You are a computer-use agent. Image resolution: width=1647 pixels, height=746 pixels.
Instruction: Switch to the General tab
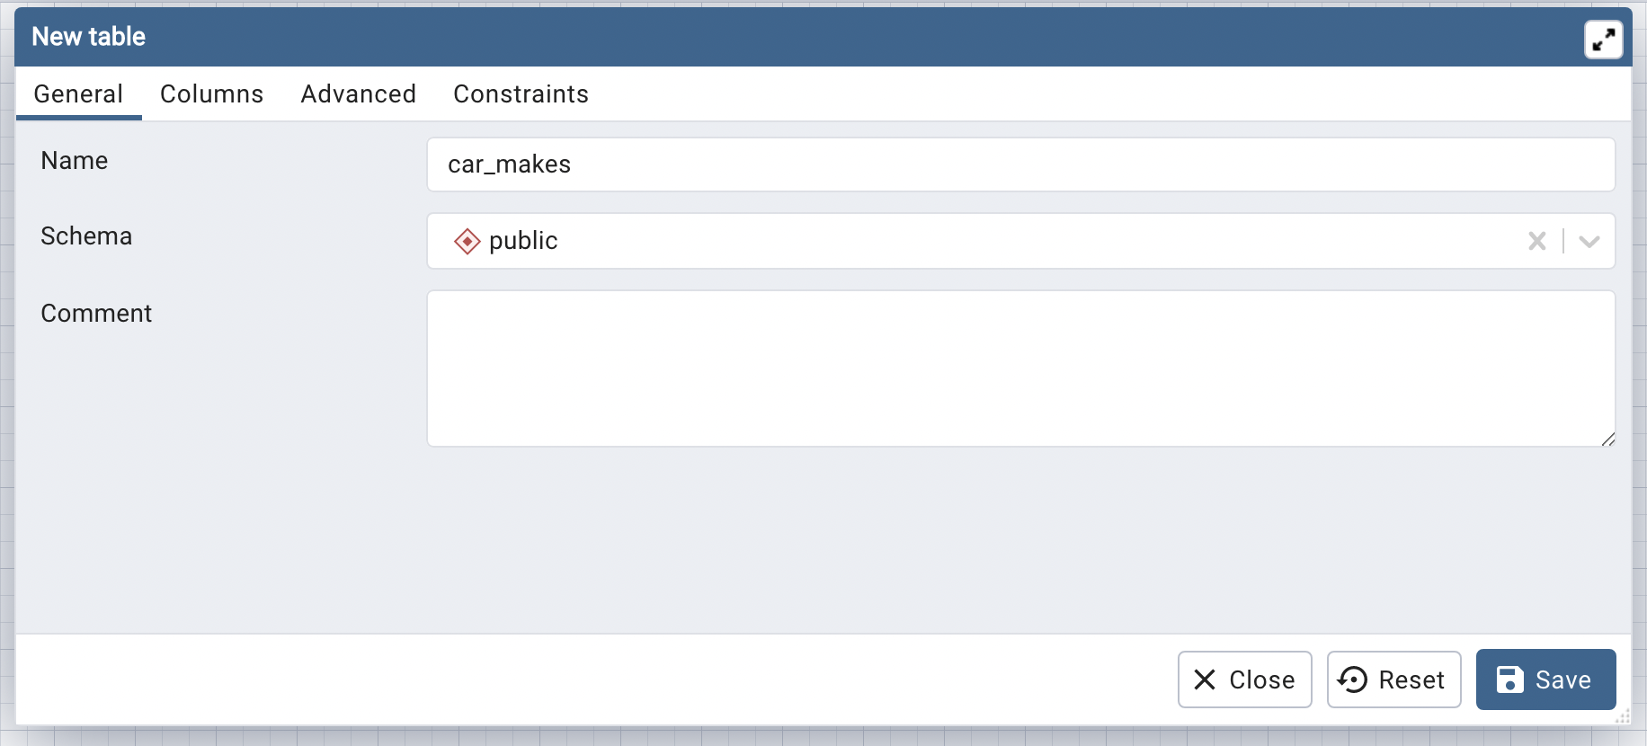tap(78, 94)
